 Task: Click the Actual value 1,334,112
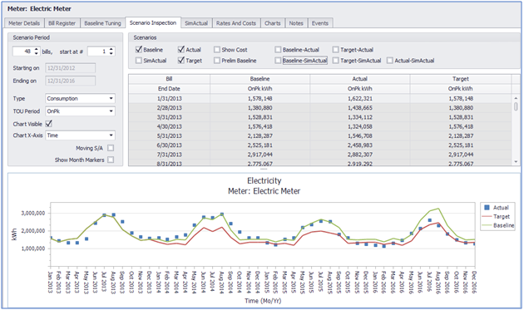pyautogui.click(x=360, y=117)
